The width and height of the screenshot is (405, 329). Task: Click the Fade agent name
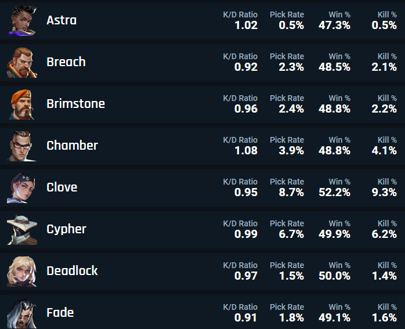click(60, 313)
